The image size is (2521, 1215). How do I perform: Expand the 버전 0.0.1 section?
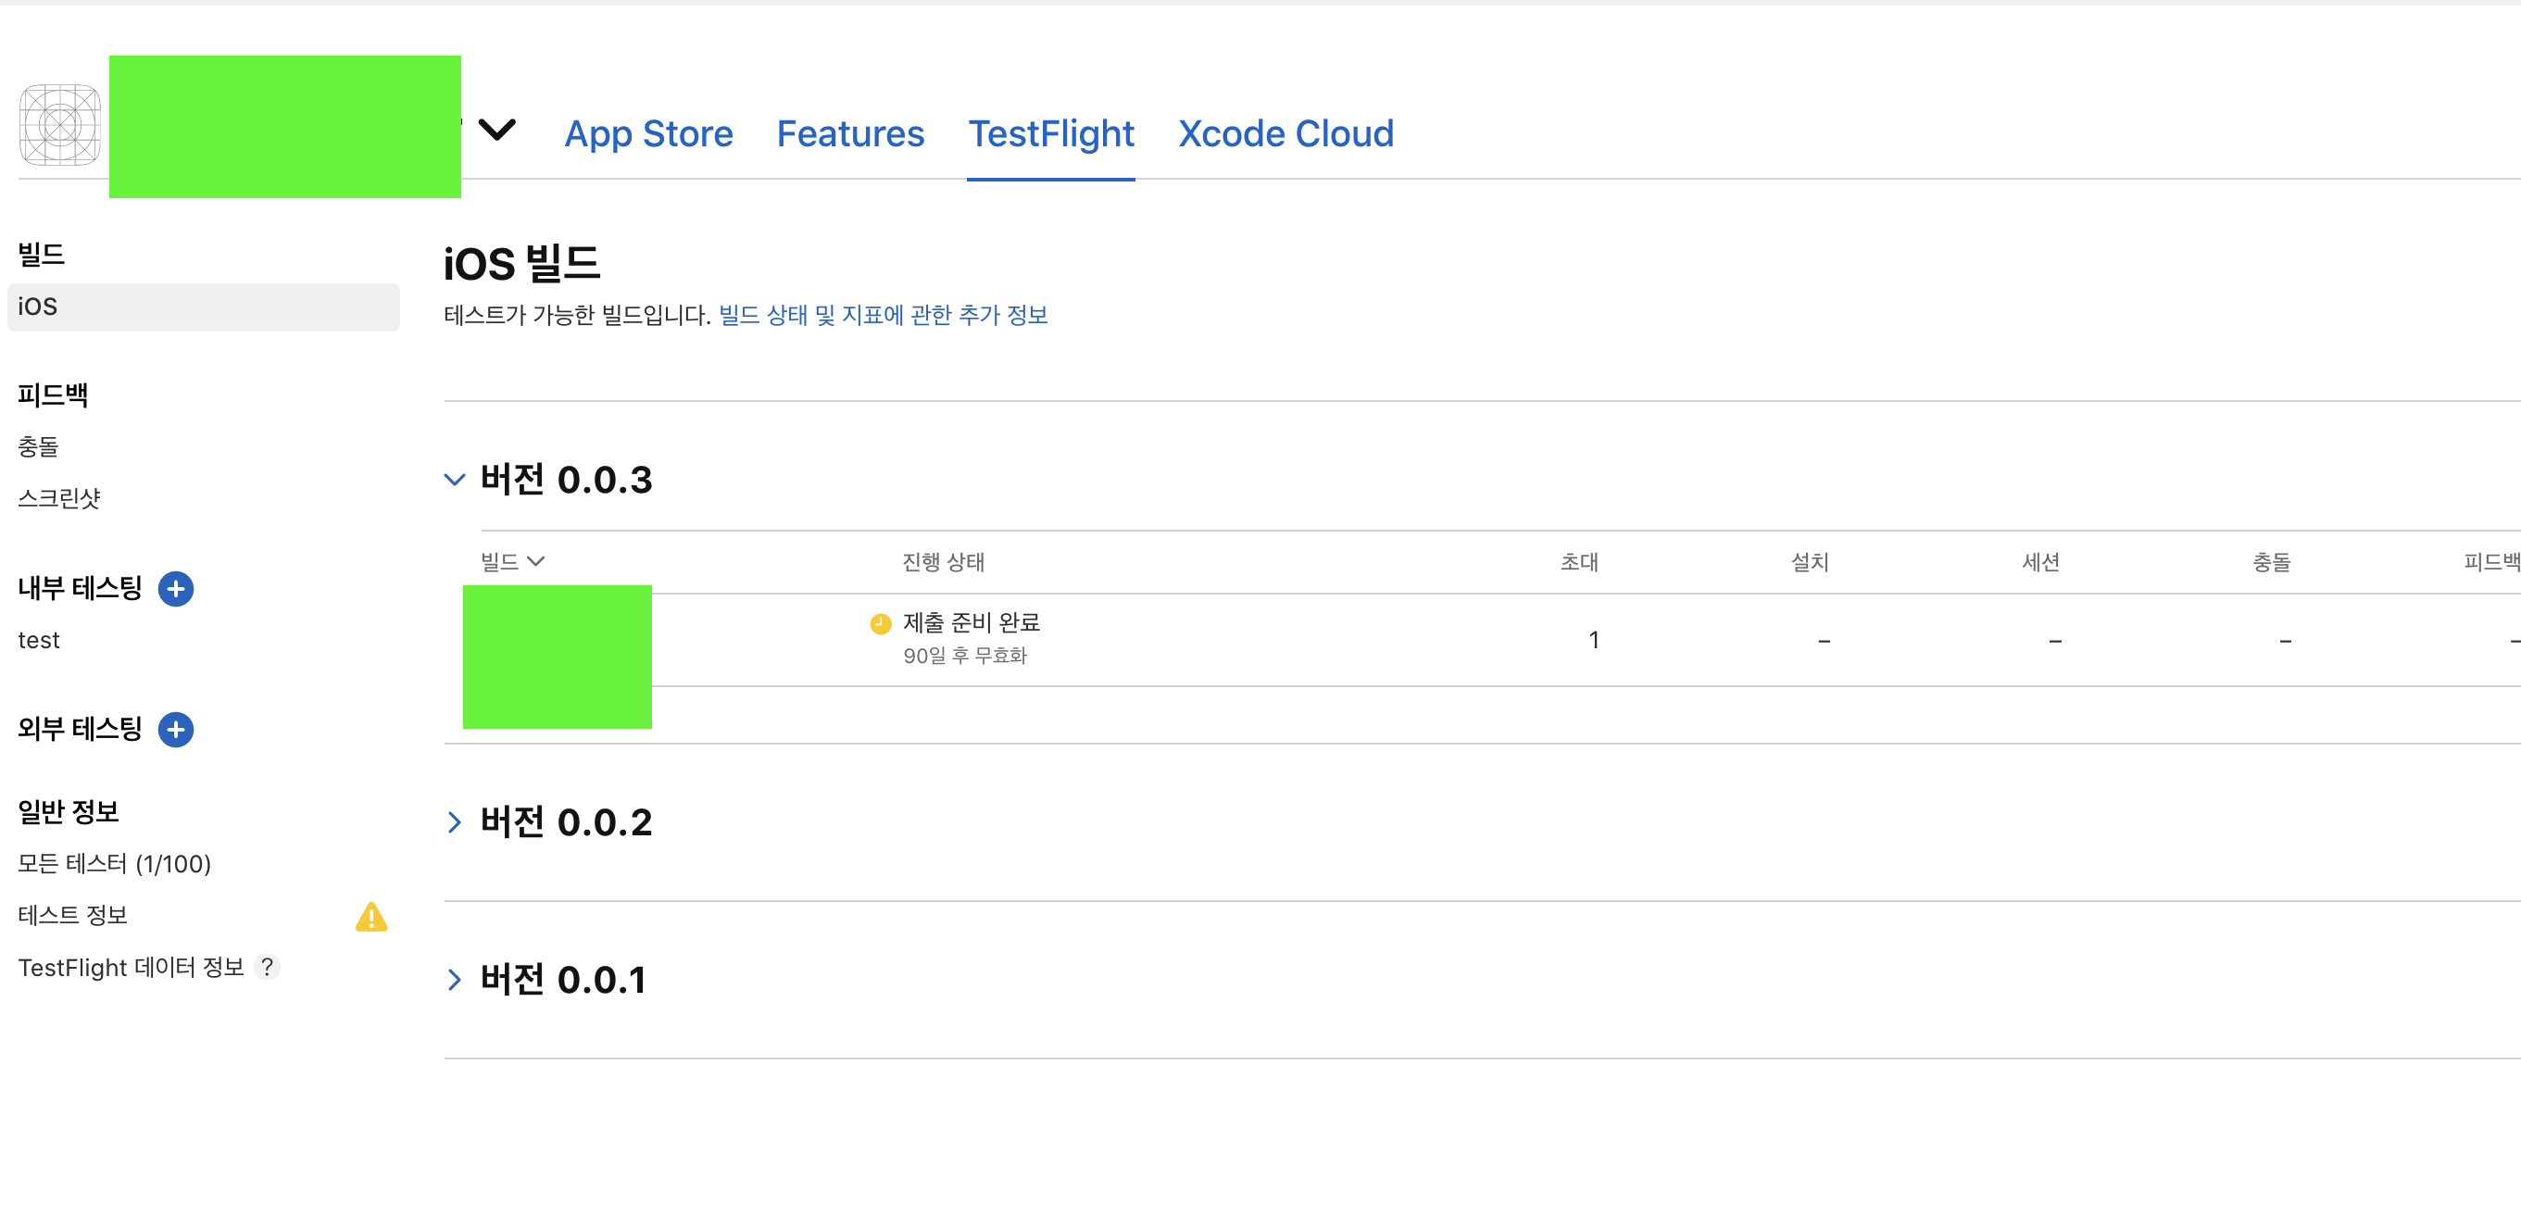coord(454,980)
